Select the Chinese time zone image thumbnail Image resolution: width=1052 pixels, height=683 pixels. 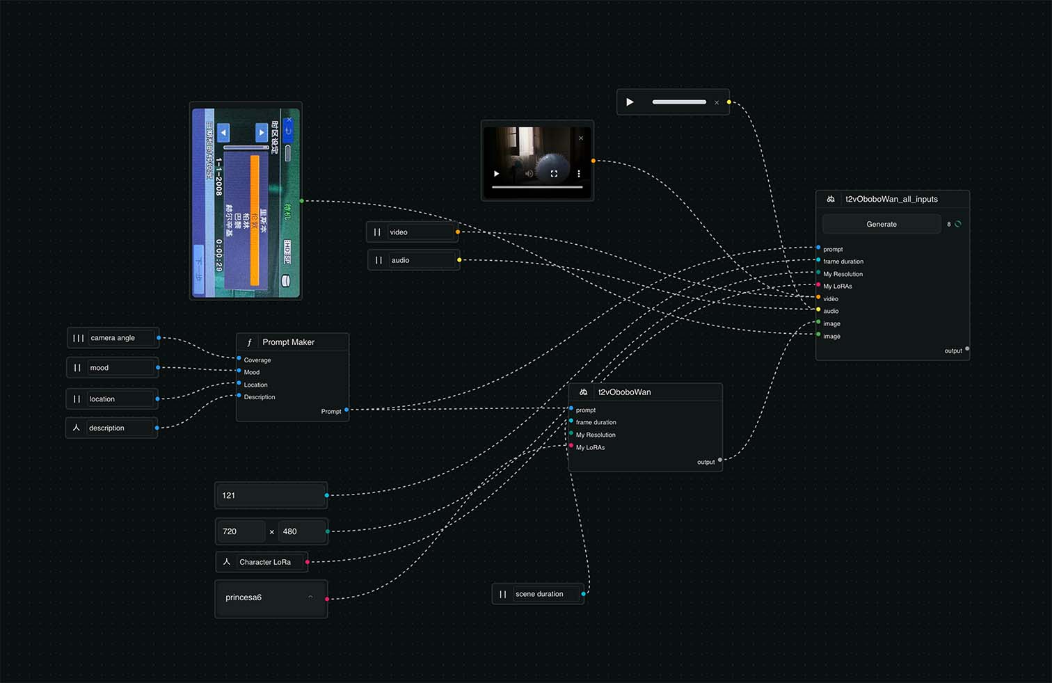pos(246,201)
